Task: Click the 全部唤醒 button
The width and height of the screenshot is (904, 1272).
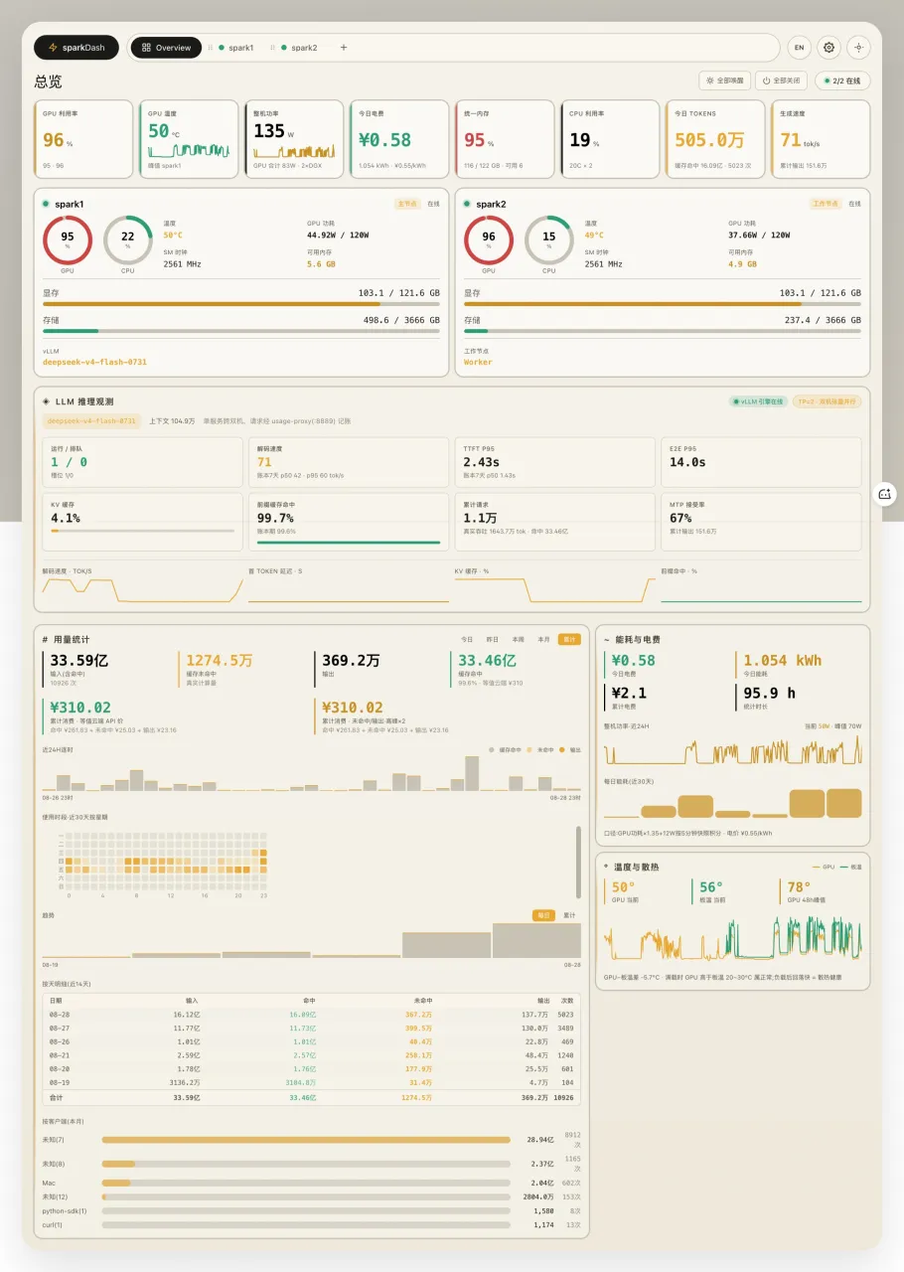Action: point(724,80)
